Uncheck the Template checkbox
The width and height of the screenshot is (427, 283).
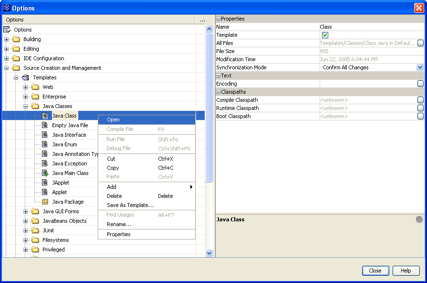(x=325, y=35)
